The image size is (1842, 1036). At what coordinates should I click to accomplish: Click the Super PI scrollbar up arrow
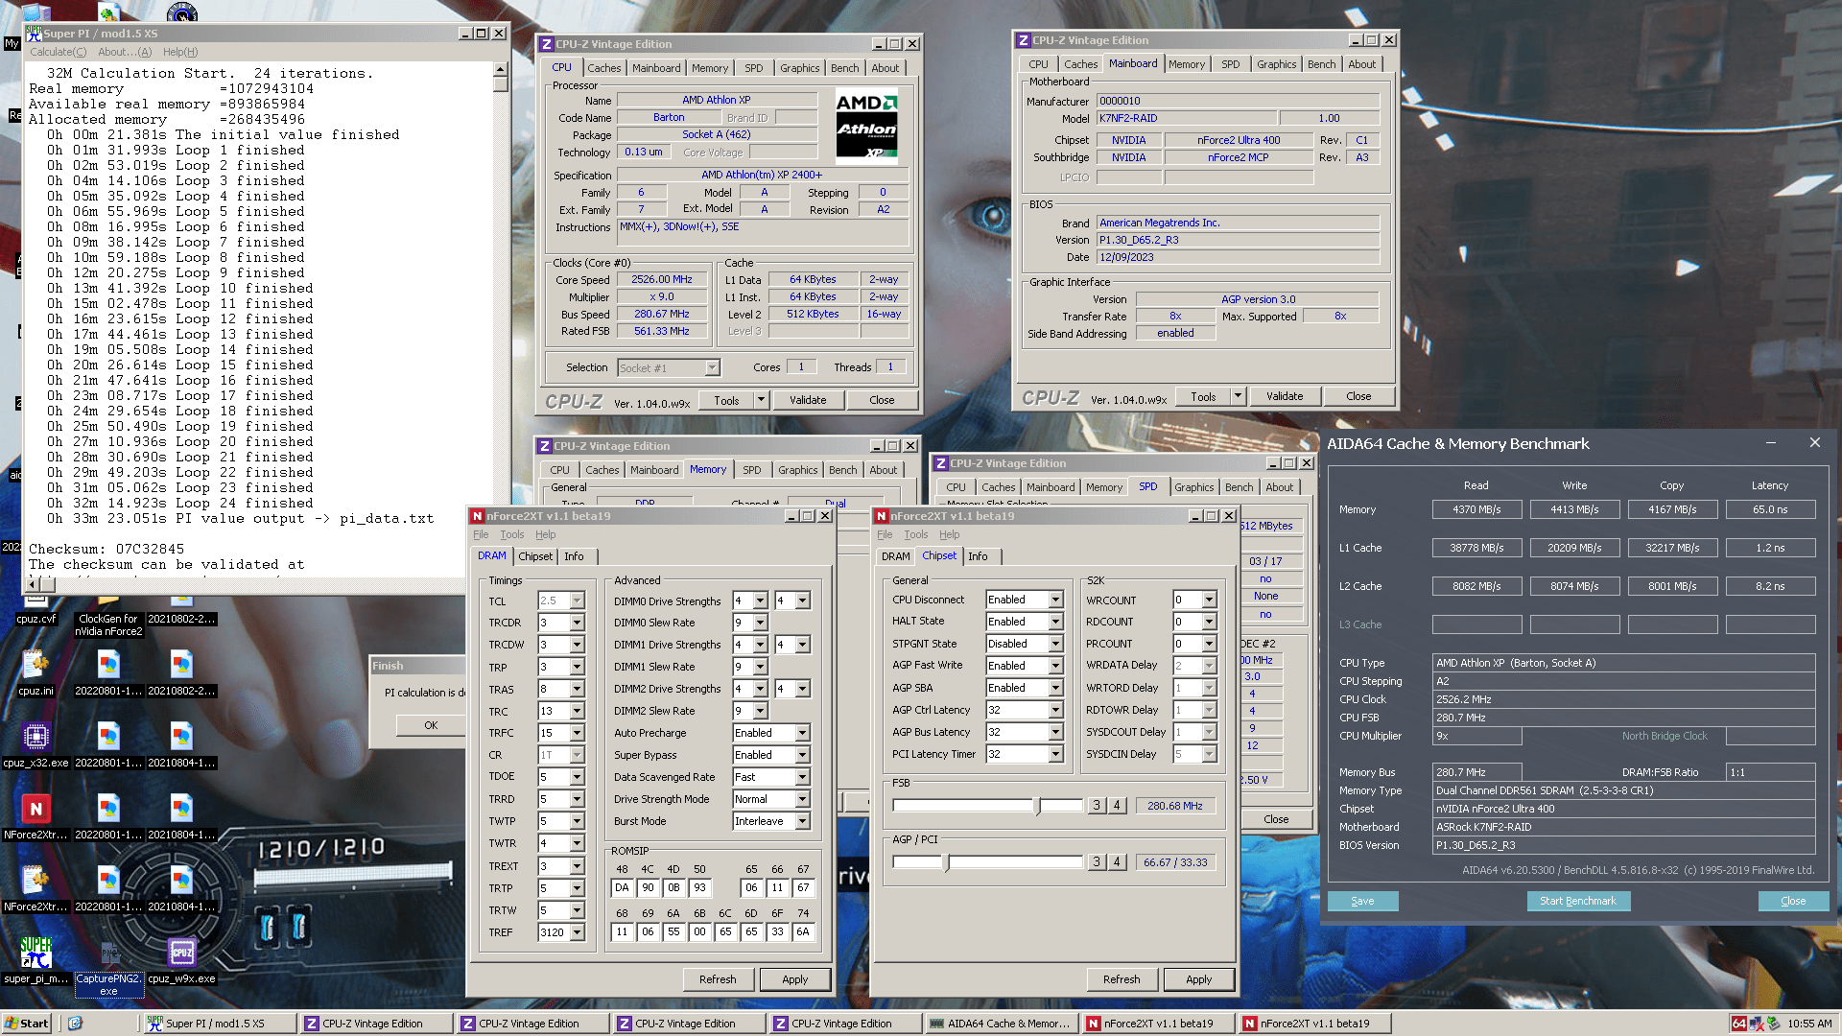[x=500, y=69]
